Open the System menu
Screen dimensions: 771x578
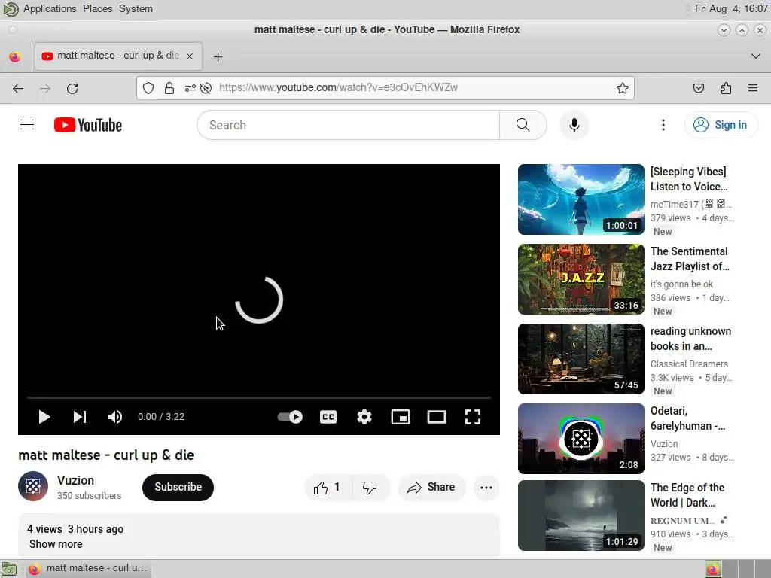[136, 9]
